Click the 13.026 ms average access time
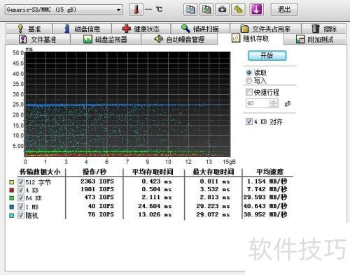The image size is (350, 275). tap(155, 214)
